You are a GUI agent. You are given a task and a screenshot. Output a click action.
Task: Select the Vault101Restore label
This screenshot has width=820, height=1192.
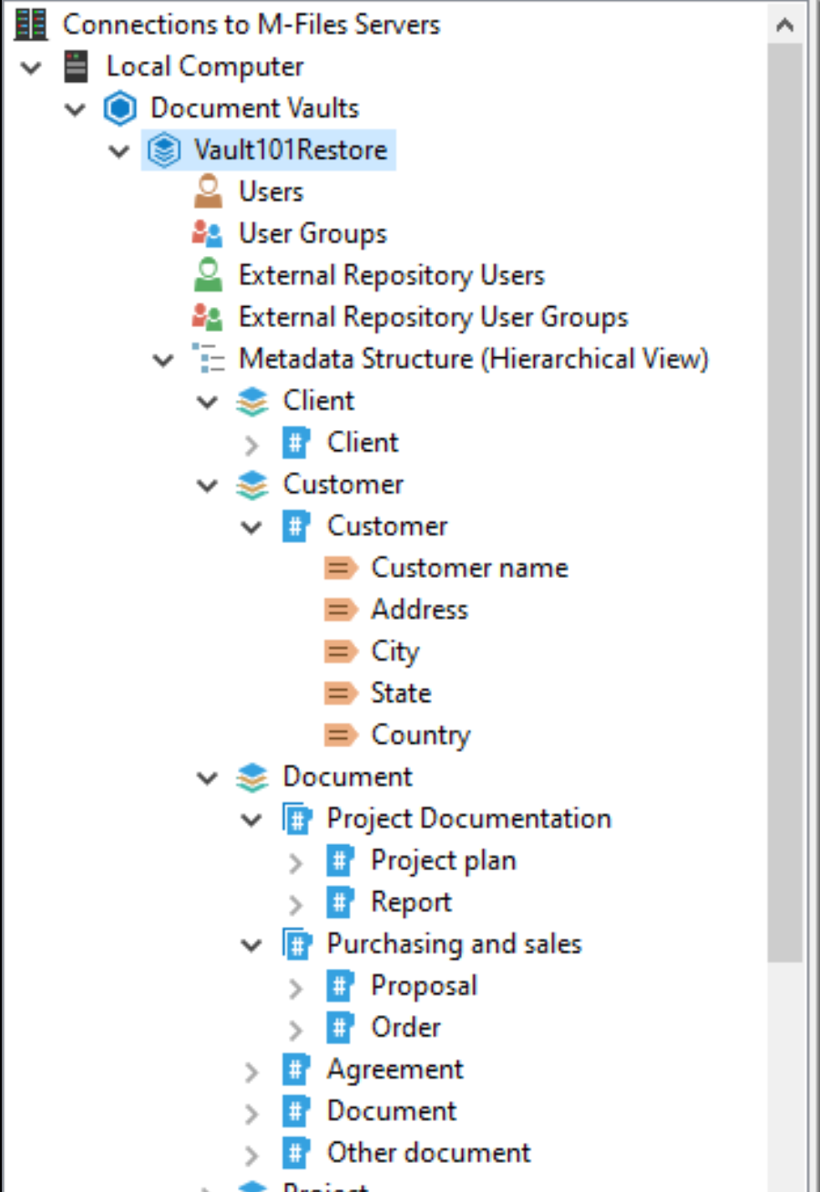point(290,150)
